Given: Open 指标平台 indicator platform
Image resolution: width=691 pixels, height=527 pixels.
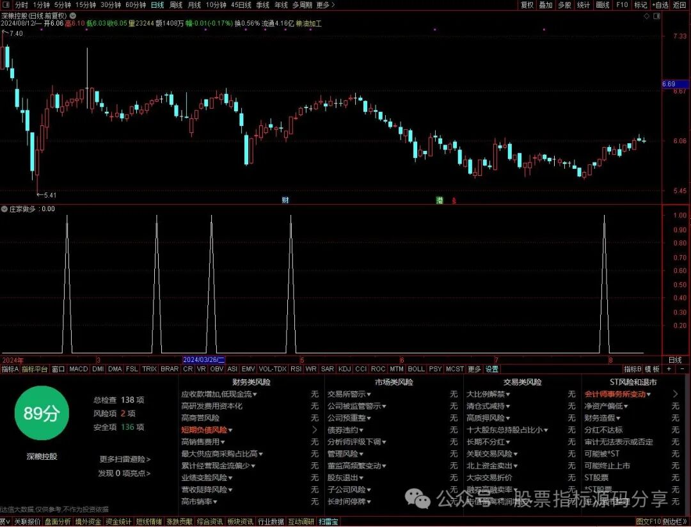Looking at the screenshot, I should click(35, 369).
